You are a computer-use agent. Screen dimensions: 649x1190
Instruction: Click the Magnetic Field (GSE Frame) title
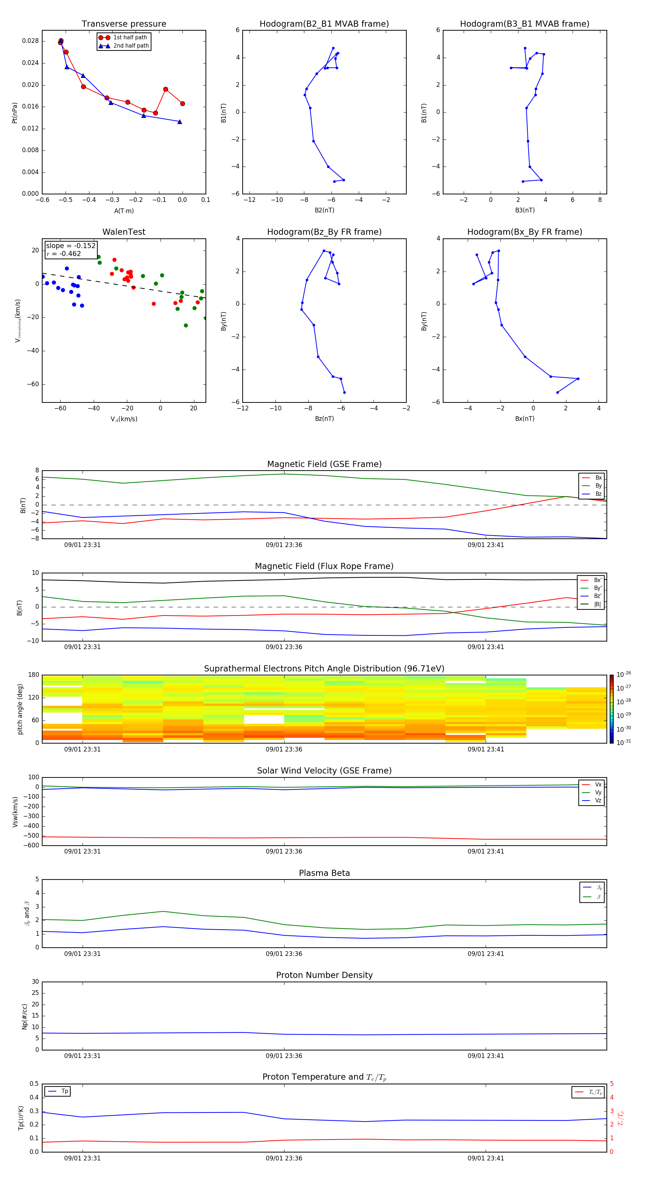tap(324, 464)
